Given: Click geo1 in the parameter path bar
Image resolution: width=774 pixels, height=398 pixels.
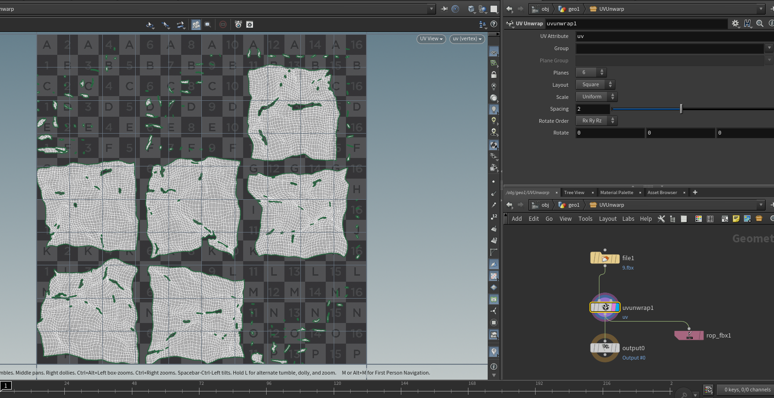Looking at the screenshot, I should click(x=573, y=9).
